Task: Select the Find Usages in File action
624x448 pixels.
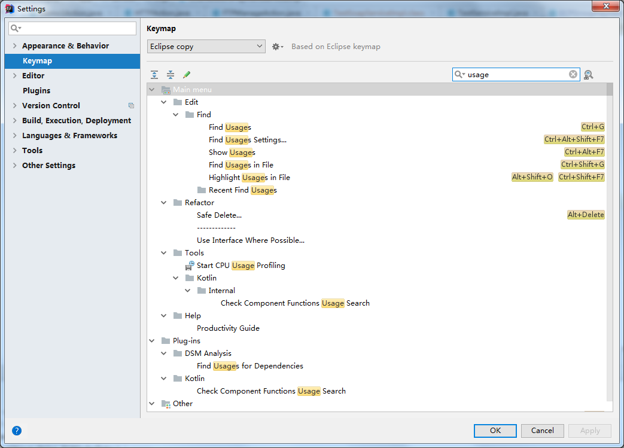Action: (241, 165)
